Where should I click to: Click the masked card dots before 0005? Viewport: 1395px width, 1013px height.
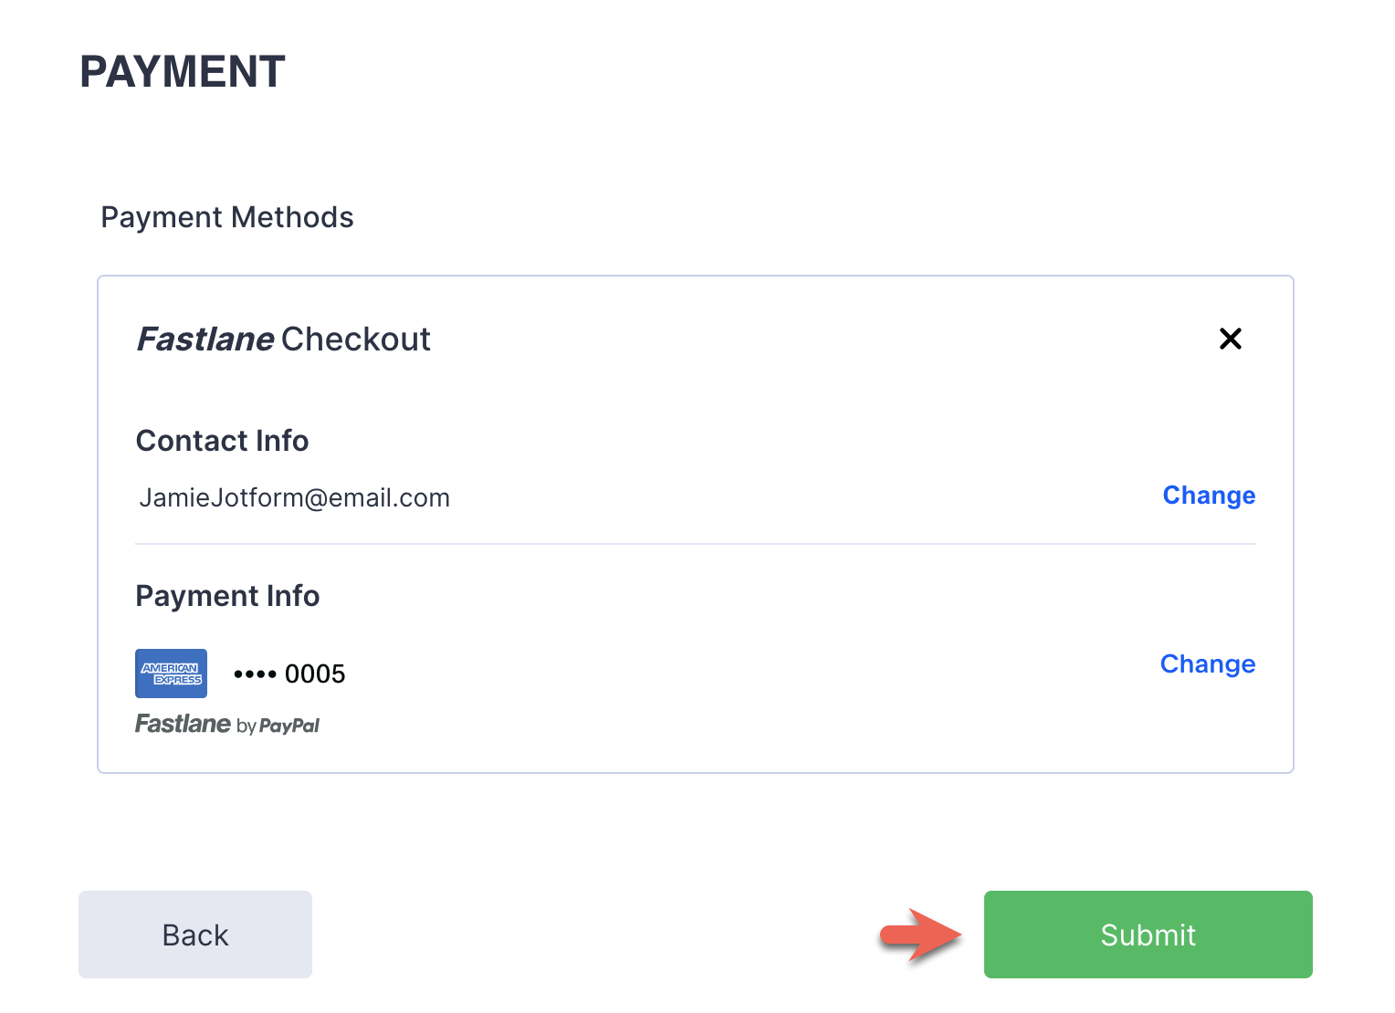pos(255,674)
